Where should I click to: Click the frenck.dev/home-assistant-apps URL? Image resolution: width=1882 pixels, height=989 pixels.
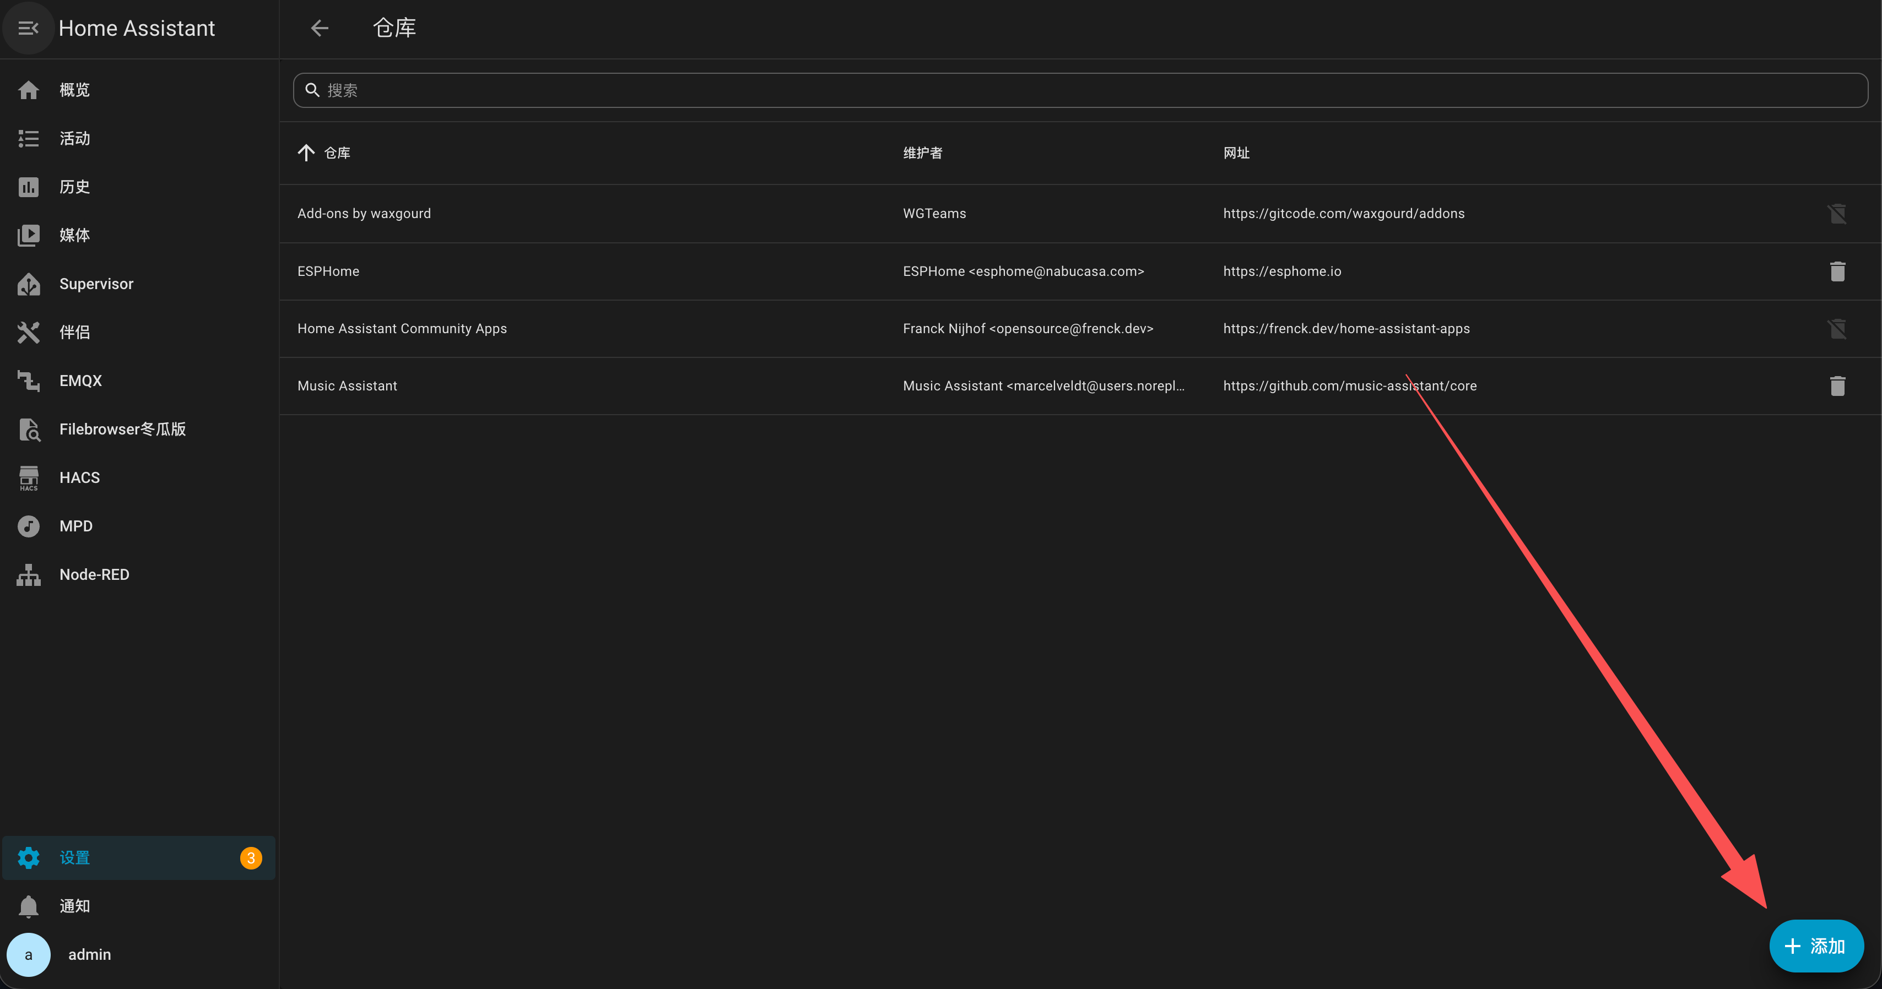pyautogui.click(x=1346, y=329)
